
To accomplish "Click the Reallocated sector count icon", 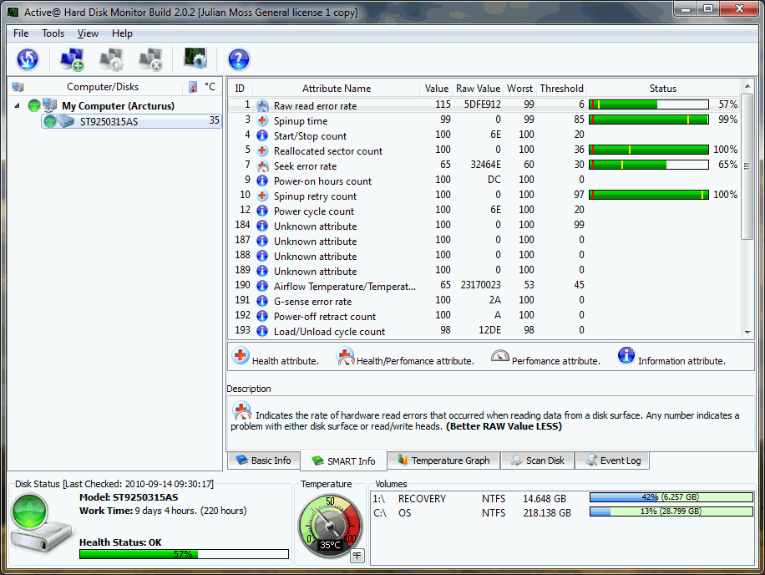I will pos(262,150).
